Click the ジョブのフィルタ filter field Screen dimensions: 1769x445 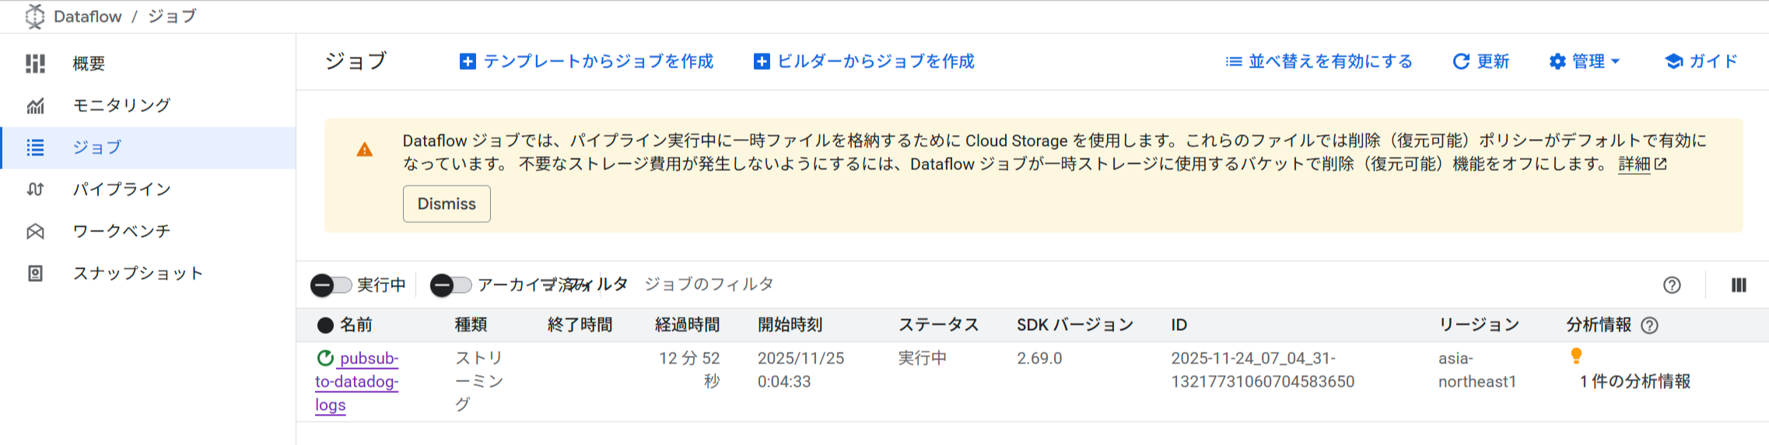pos(708,284)
